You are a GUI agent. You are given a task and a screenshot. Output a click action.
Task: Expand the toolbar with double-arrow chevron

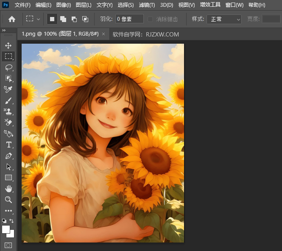point(4,31)
